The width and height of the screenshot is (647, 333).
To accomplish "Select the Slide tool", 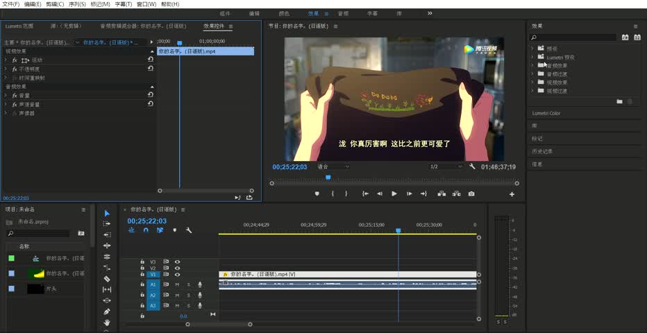I will coord(107,300).
